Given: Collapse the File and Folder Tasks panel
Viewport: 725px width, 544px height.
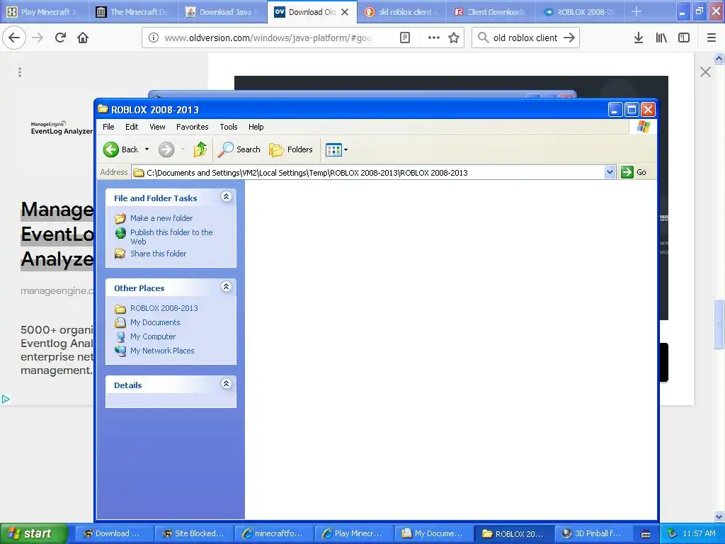Looking at the screenshot, I should (x=226, y=197).
